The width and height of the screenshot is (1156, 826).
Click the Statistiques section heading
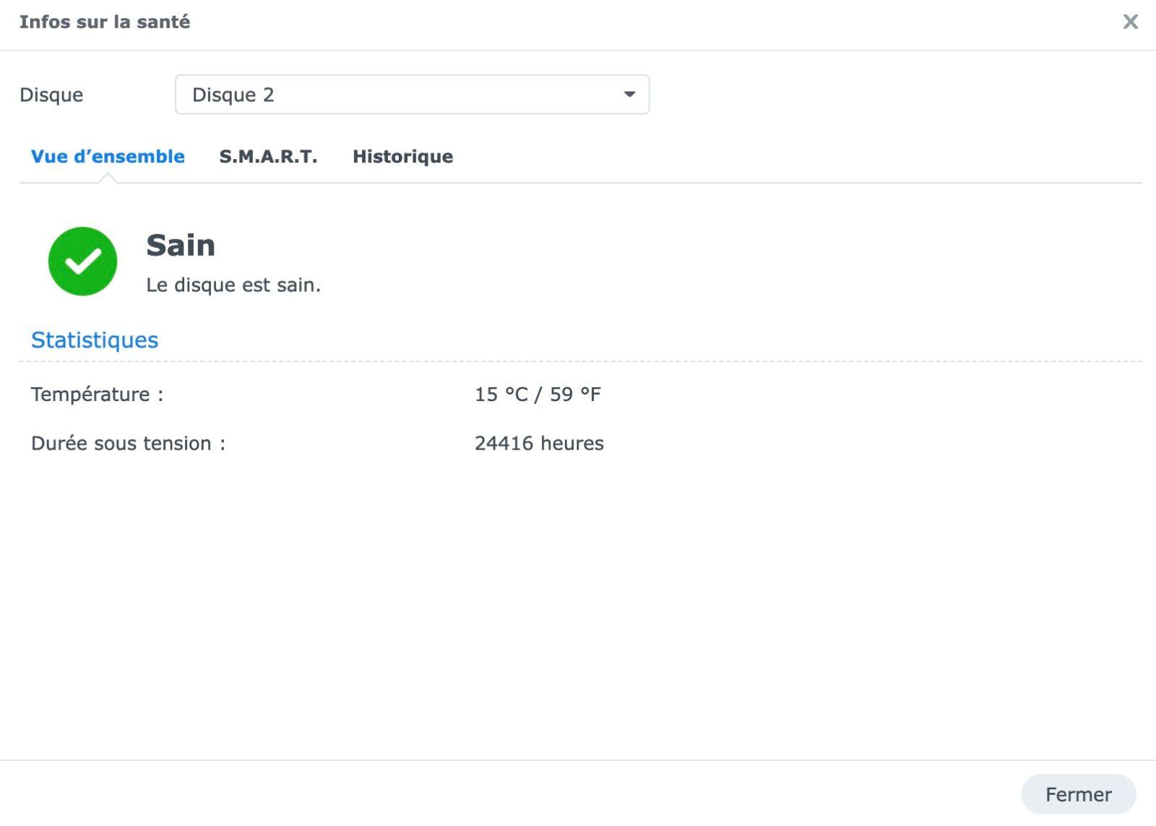point(95,340)
